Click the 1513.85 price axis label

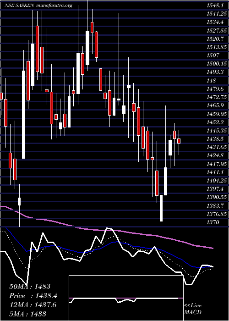[x=217, y=47]
